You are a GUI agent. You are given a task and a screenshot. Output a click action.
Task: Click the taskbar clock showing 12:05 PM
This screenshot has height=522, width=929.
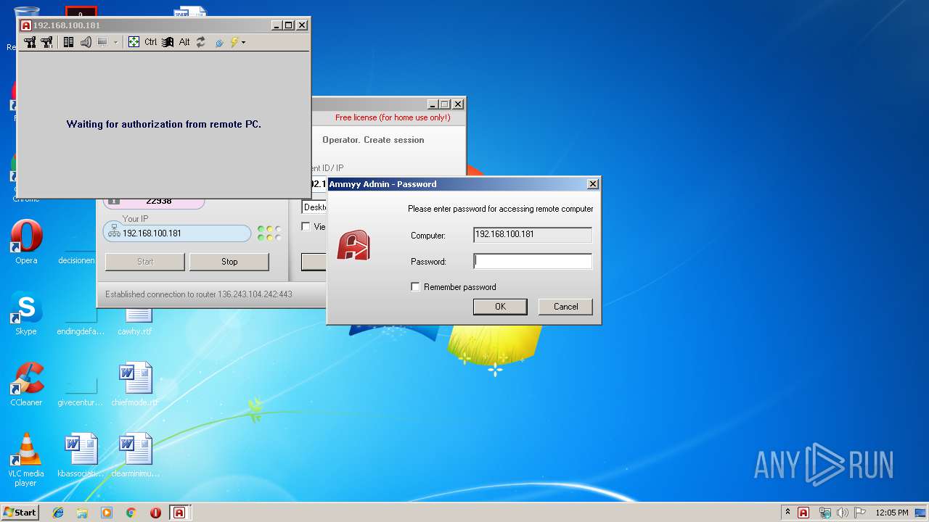[x=892, y=513]
